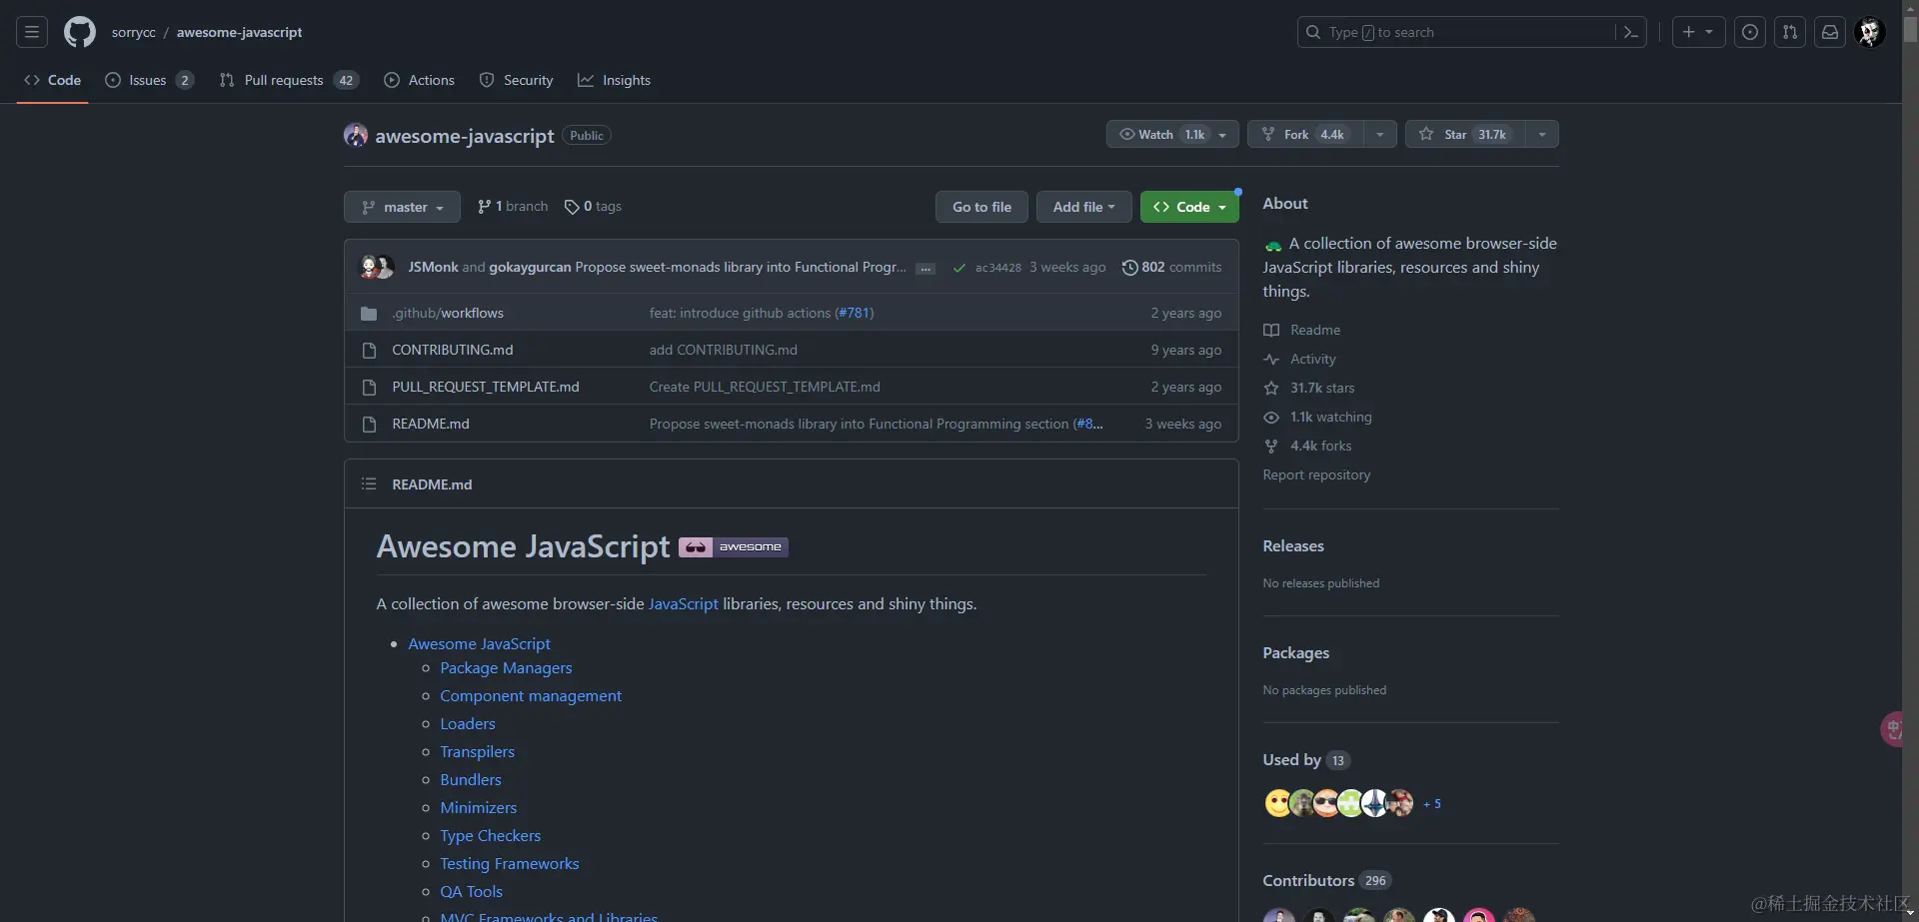Viewport: 1919px width, 922px height.
Task: Open the global navigation hamburger menu
Action: tap(32, 32)
